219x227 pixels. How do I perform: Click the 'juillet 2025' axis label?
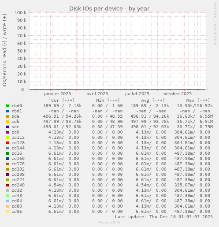tap(137, 94)
